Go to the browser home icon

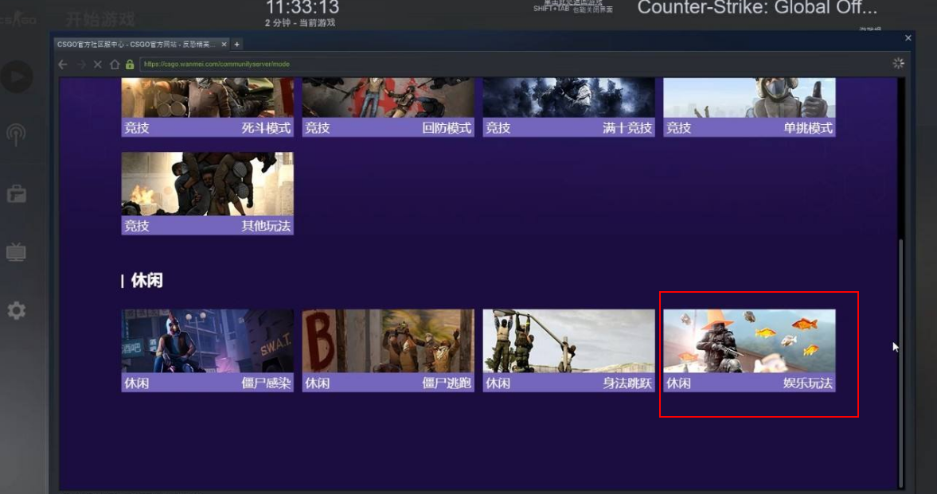point(114,64)
